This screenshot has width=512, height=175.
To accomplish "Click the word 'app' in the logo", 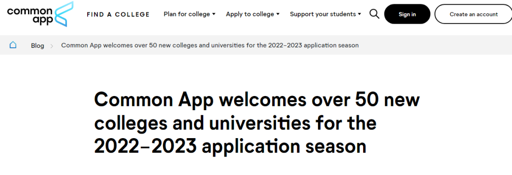I will [43, 19].
